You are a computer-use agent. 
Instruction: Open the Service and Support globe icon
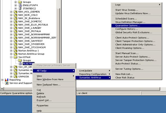coord(7,83)
